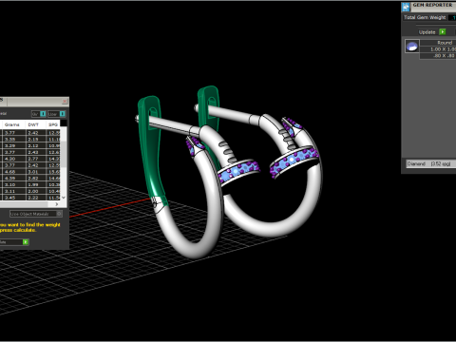The height and width of the screenshot is (342, 456).
Task: Click the SPG column header
Action: [x=53, y=124]
